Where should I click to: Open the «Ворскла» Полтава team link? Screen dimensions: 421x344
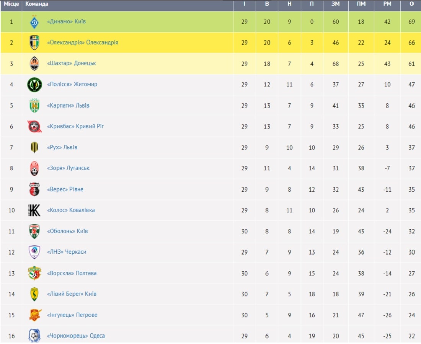click(72, 273)
